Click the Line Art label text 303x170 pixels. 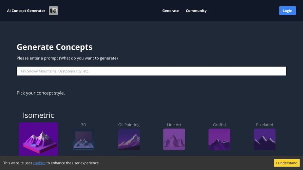(174, 125)
